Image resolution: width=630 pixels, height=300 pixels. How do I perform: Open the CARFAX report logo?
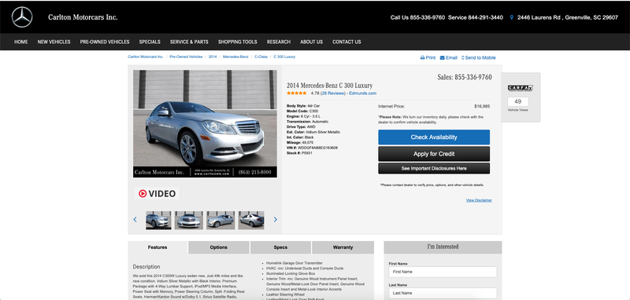click(x=520, y=88)
